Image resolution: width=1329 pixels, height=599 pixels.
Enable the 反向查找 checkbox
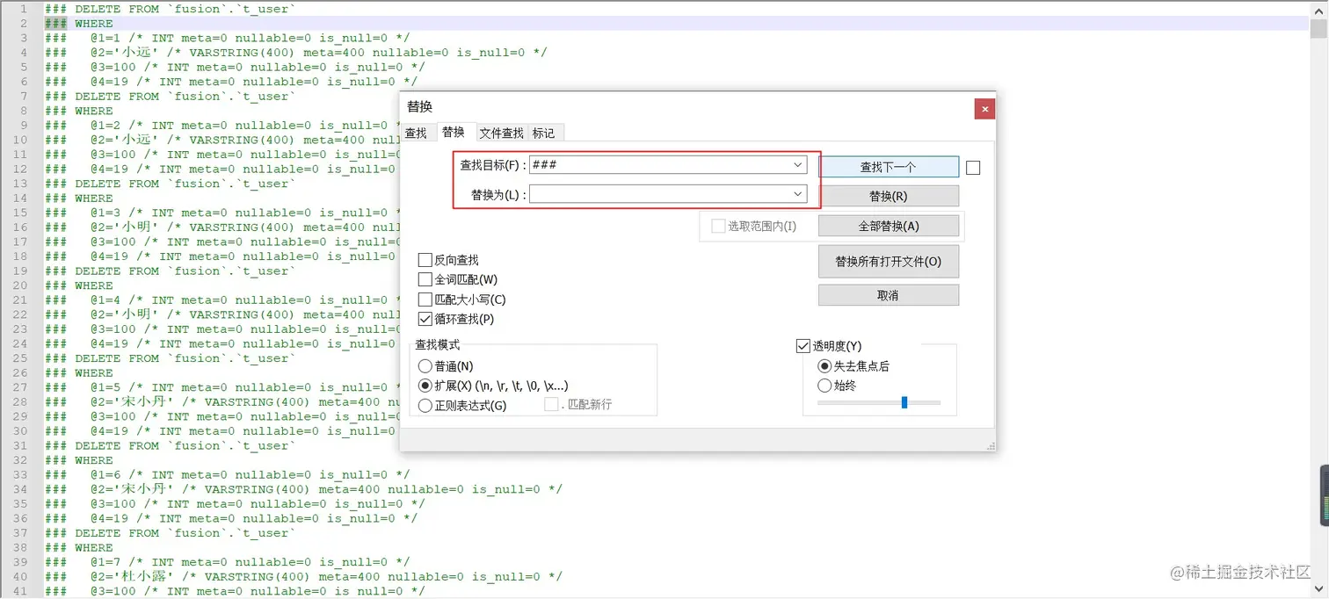425,259
